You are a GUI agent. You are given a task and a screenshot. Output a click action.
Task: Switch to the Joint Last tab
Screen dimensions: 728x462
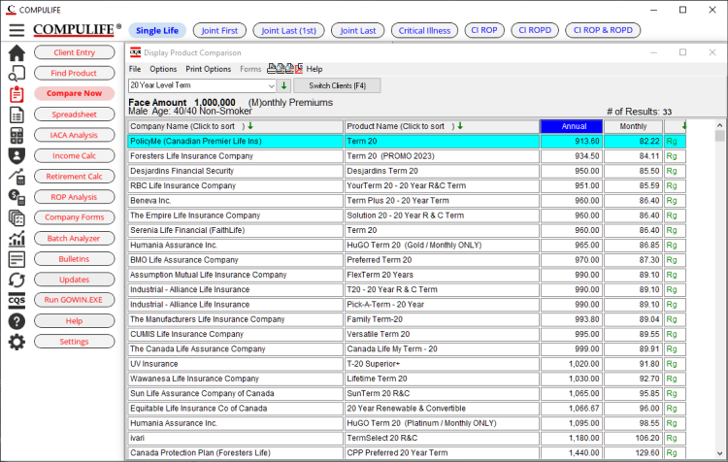pos(357,31)
